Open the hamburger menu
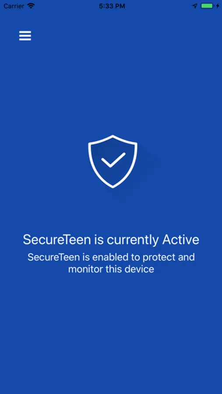The height and width of the screenshot is (394, 222). click(25, 36)
